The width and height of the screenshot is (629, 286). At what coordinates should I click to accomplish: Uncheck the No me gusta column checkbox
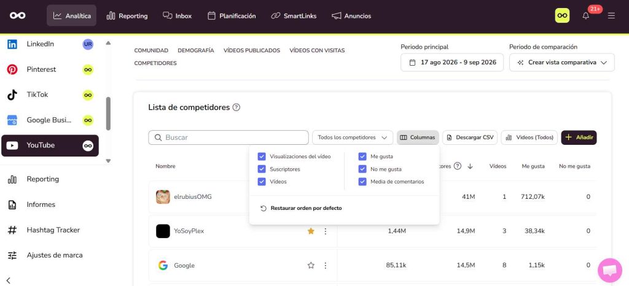click(362, 169)
